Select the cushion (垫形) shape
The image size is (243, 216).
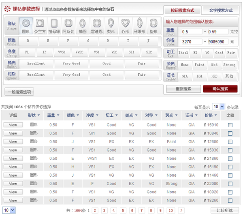pyautogui.click(x=153, y=26)
